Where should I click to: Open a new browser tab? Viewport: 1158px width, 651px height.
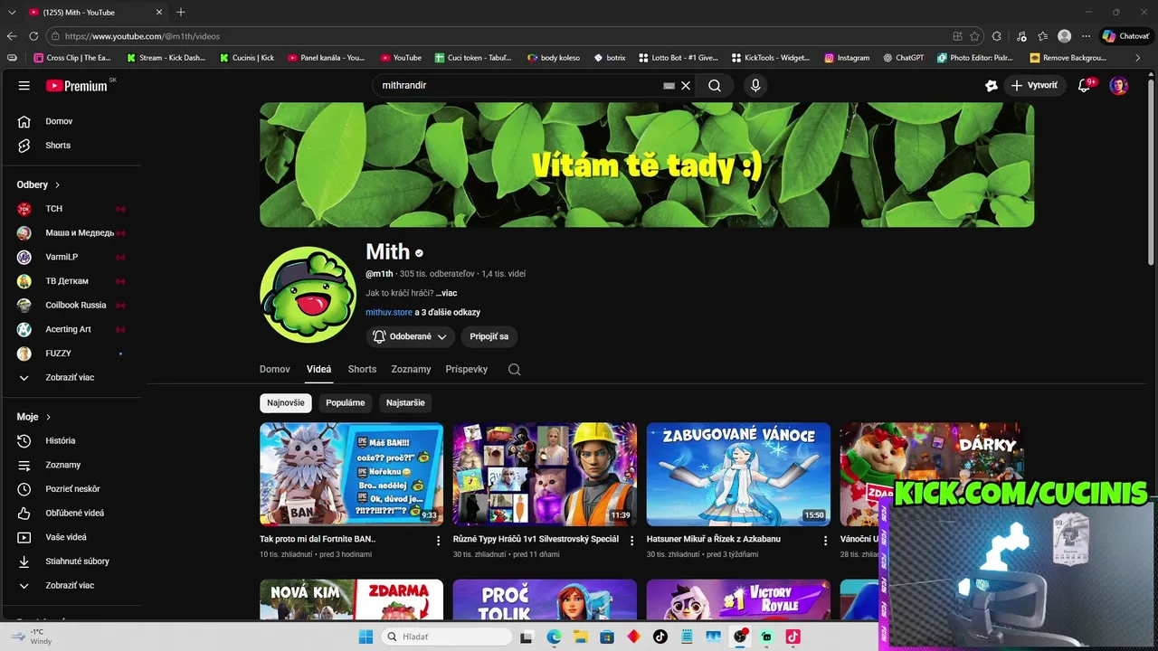click(181, 12)
